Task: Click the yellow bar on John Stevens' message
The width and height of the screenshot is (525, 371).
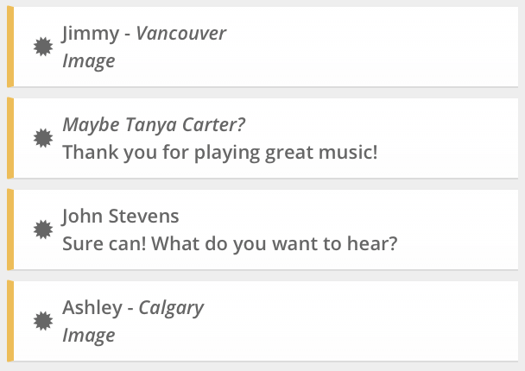Action: pyautogui.click(x=10, y=230)
